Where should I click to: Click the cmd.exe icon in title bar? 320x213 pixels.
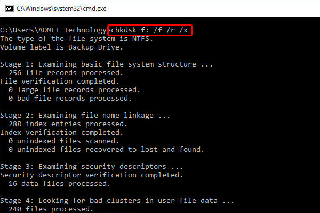pyautogui.click(x=9, y=9)
